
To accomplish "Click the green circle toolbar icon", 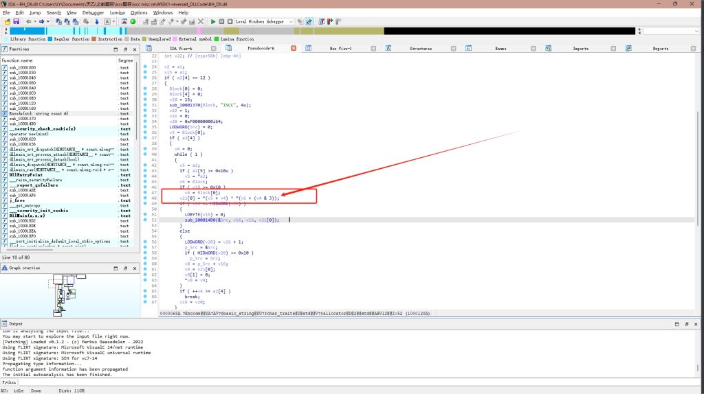I will [133, 21].
